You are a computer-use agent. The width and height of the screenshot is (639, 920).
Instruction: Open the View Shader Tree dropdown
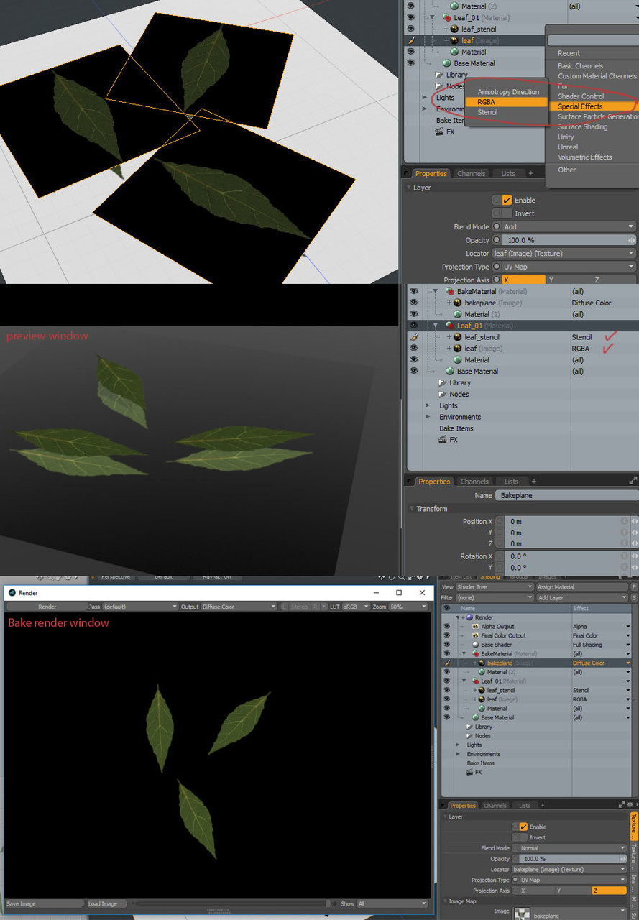495,587
